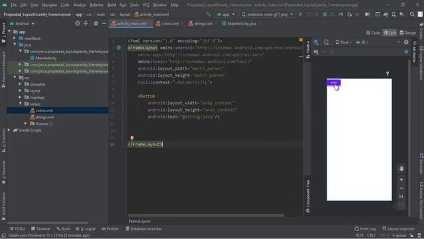Click the yellow intention lightbulb in editor

132,138
